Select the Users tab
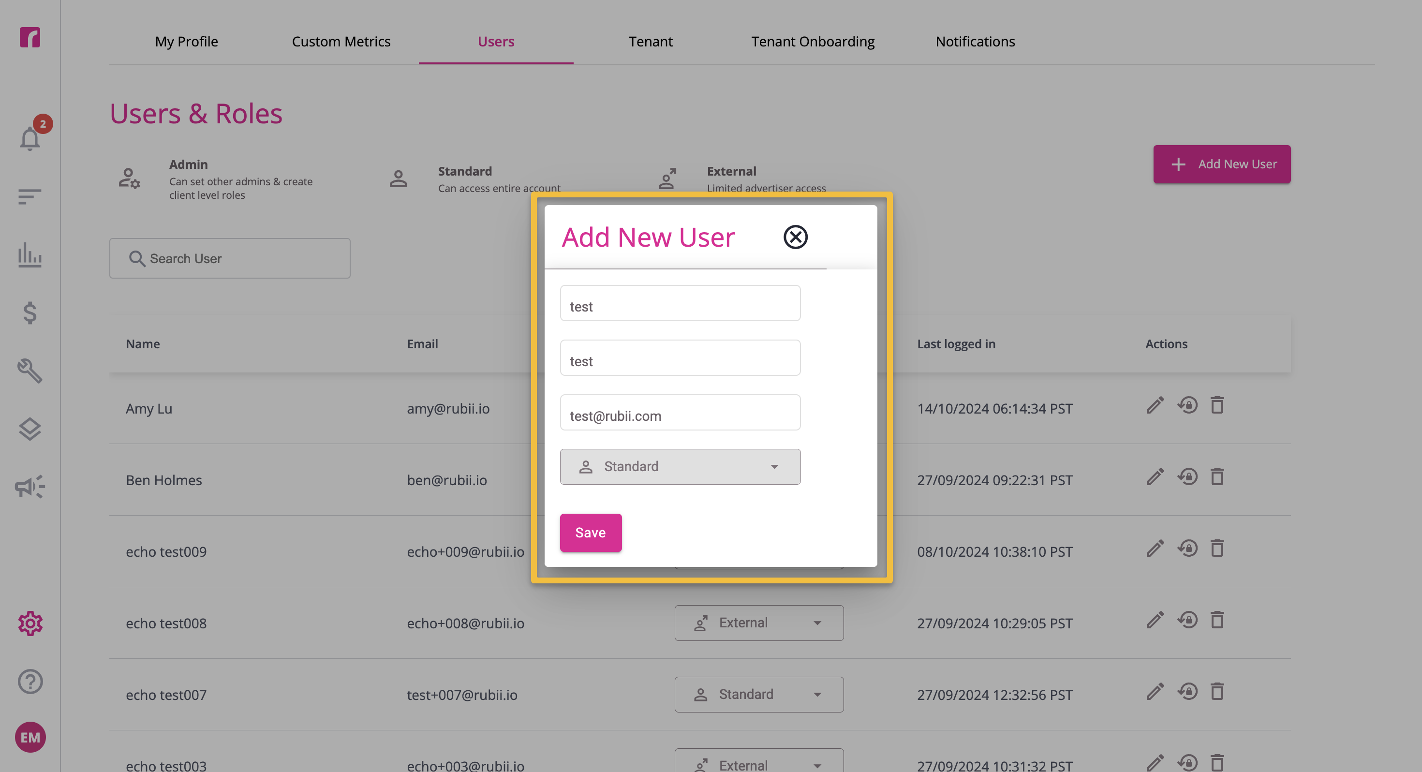Screen dimensions: 1422x772 click(x=496, y=42)
